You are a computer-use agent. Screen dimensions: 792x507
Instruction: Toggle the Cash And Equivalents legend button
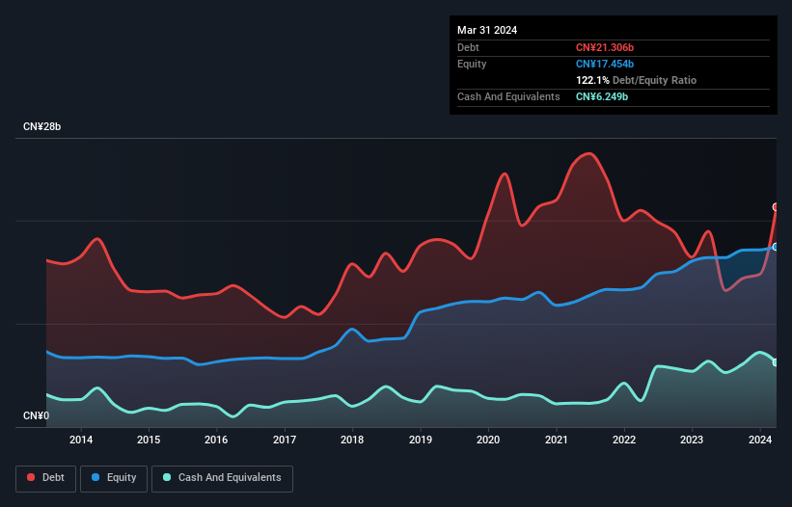pos(222,478)
